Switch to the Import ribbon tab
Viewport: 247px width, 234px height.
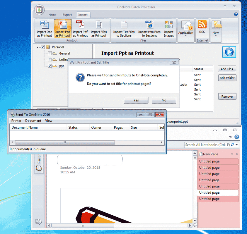pyautogui.click(x=83, y=15)
